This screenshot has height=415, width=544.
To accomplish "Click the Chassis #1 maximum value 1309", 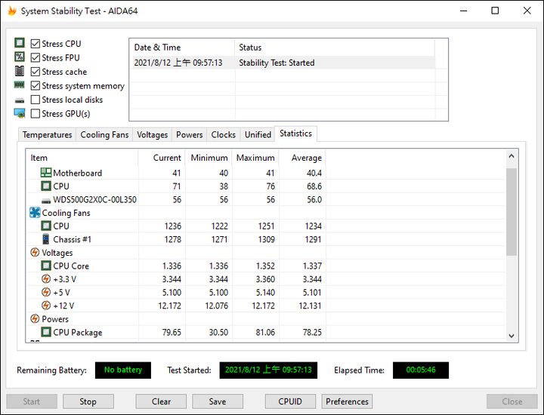I will (x=267, y=239).
